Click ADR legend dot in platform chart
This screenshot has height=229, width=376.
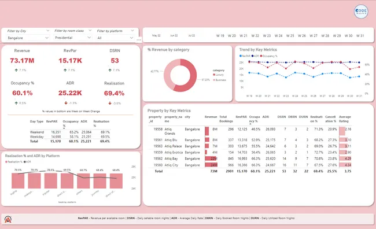(x=25, y=162)
